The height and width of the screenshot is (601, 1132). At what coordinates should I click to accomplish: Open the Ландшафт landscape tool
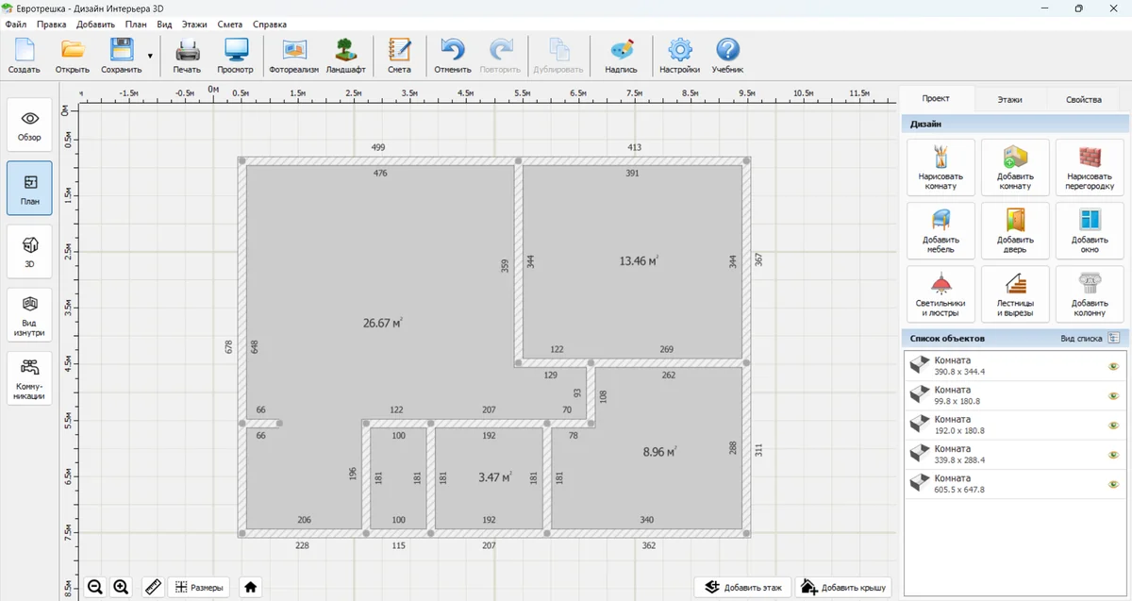click(346, 56)
